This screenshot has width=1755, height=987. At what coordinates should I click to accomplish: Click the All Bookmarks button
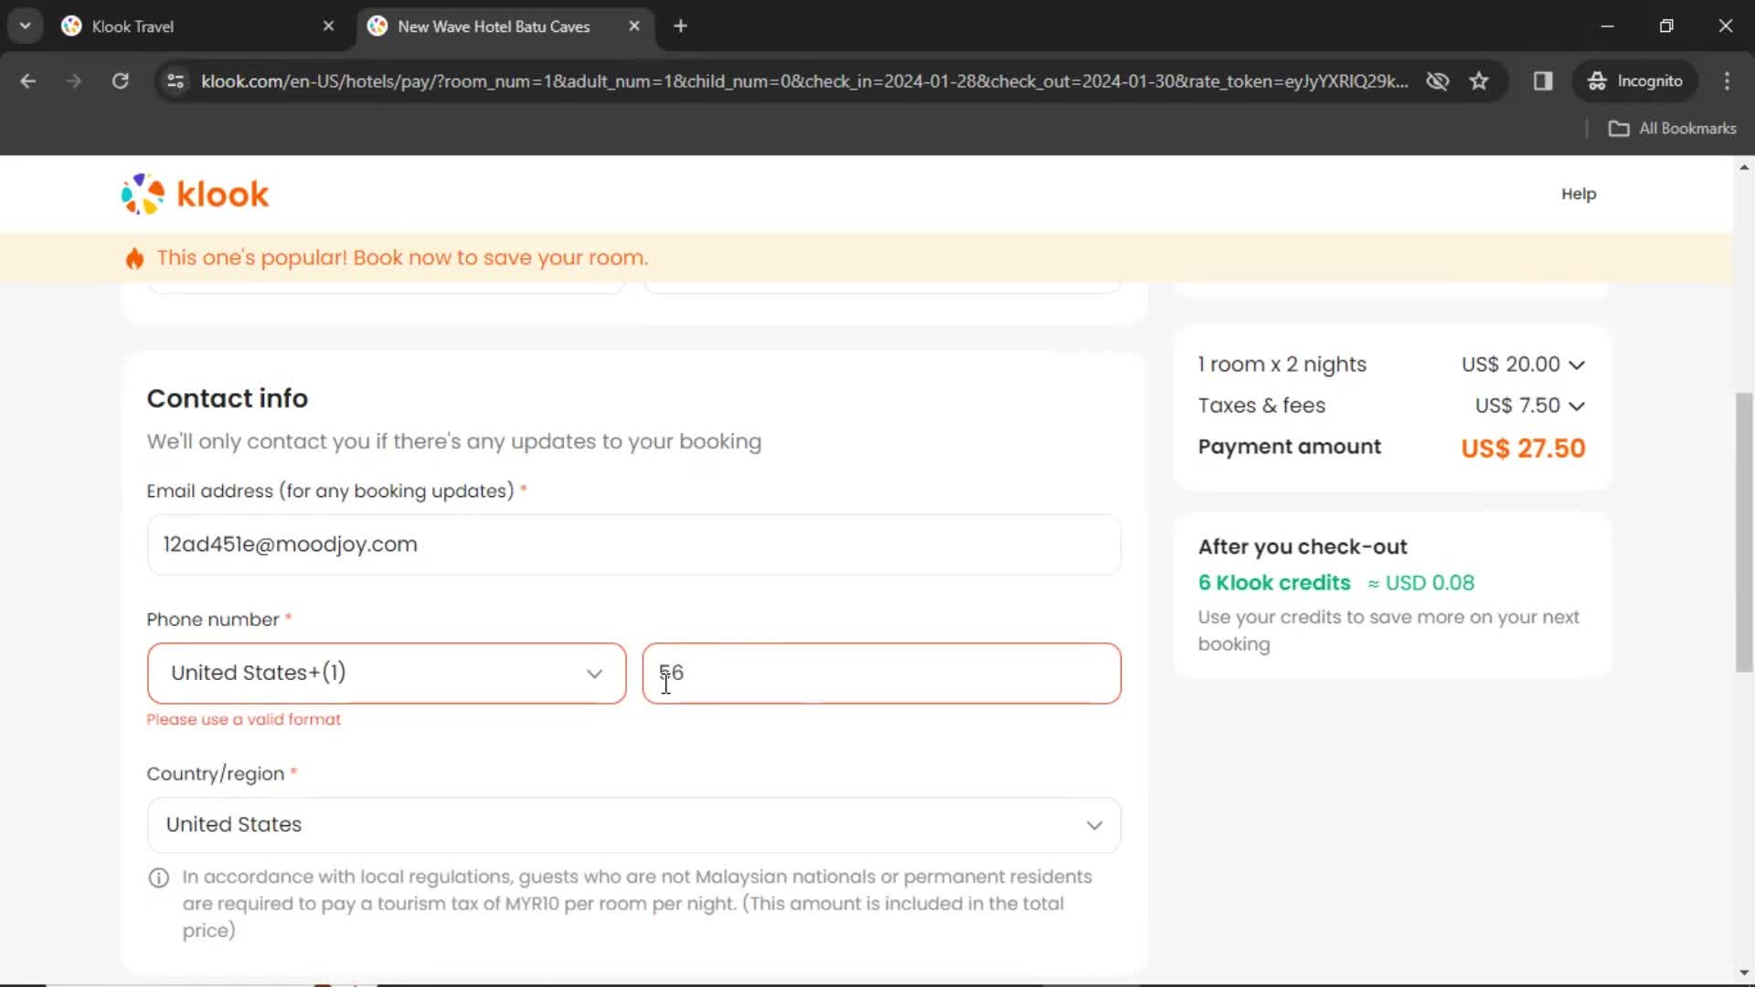coord(1676,128)
